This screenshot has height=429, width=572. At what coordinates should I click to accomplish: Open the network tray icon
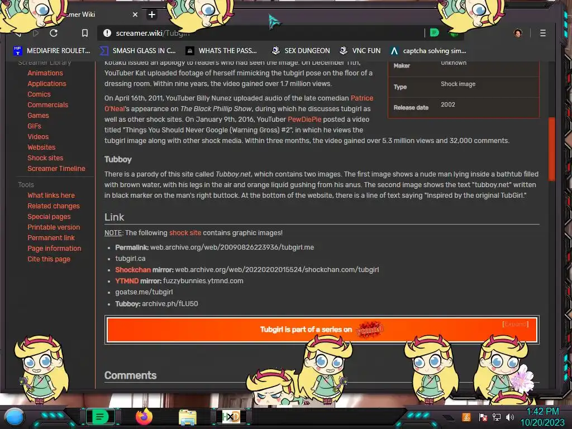click(x=497, y=417)
